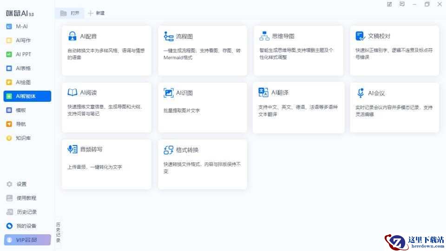
Task: Click the 上传音频，一键转化为文字 description
Action: click(95, 167)
